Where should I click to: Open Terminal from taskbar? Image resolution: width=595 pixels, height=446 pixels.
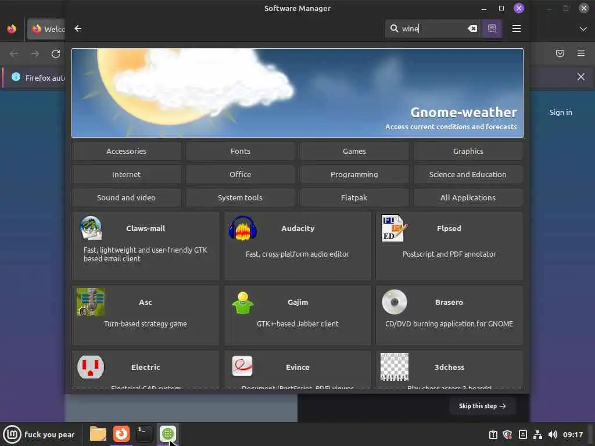145,433
